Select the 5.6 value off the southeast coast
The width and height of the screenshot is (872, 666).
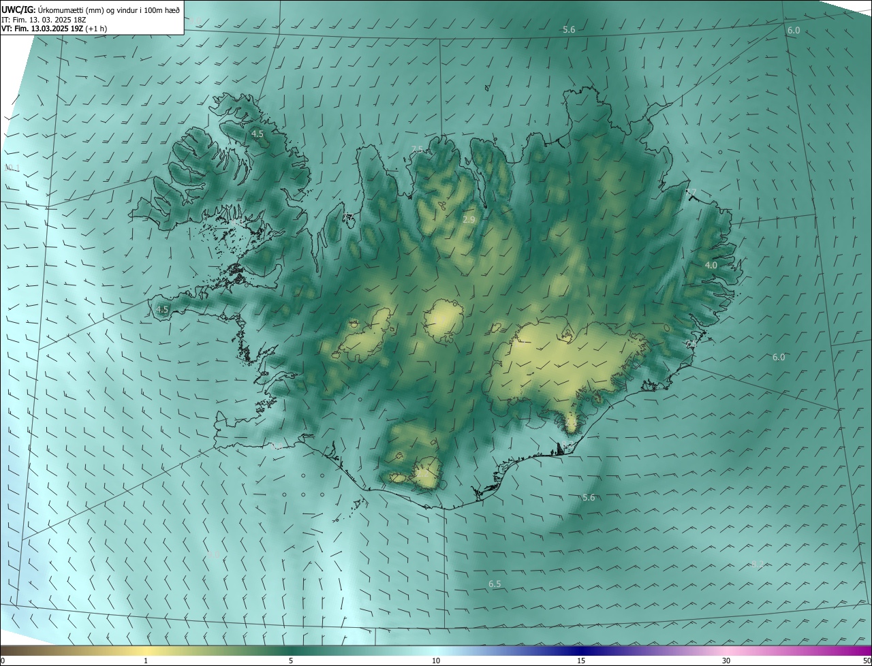pyautogui.click(x=589, y=498)
